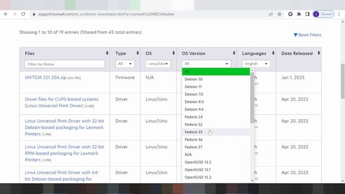Reload the Lexmark support page
Viewport: 345px width, 194px height.
tap(23, 14)
